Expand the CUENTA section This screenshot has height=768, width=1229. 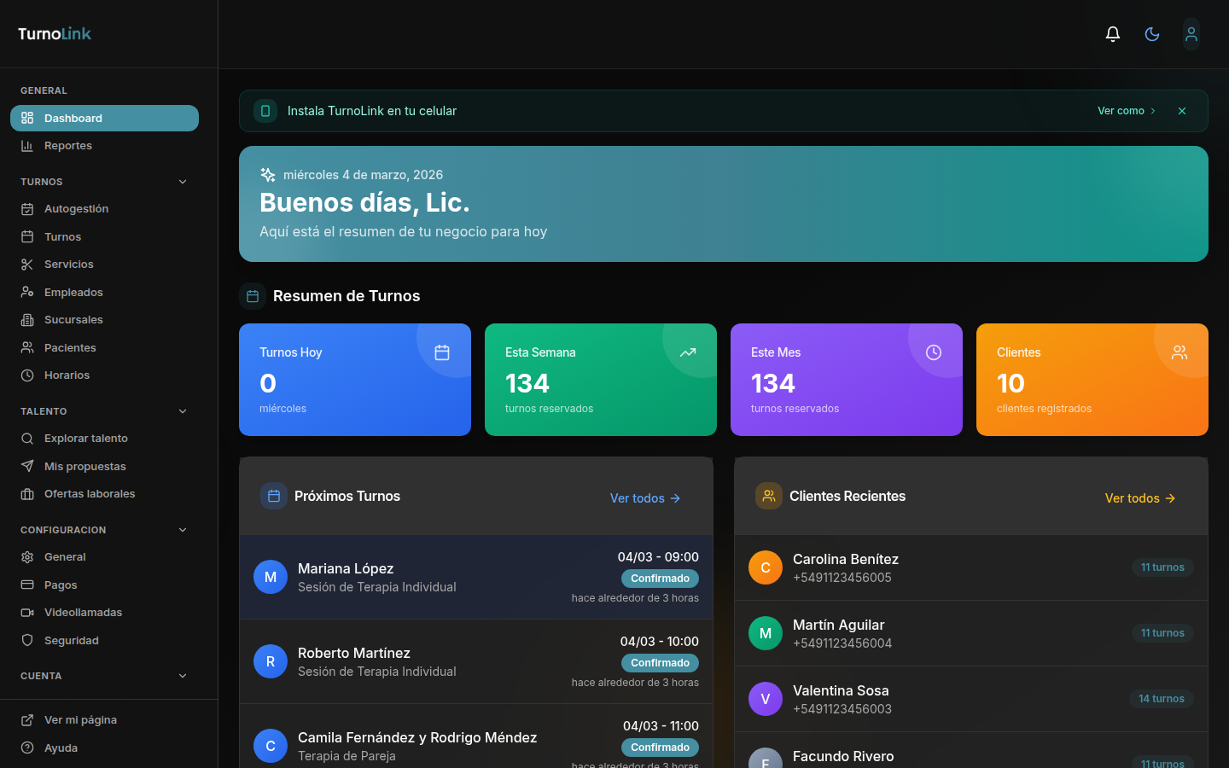182,675
